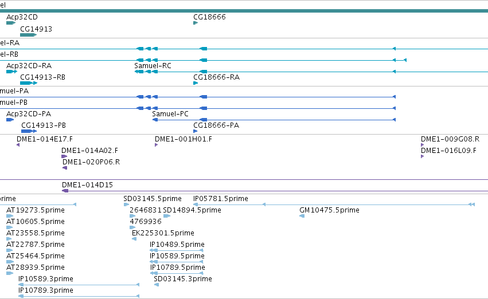The image size is (488, 299).
Task: Select the SD03145.3prime EST label
Action: click(183, 279)
